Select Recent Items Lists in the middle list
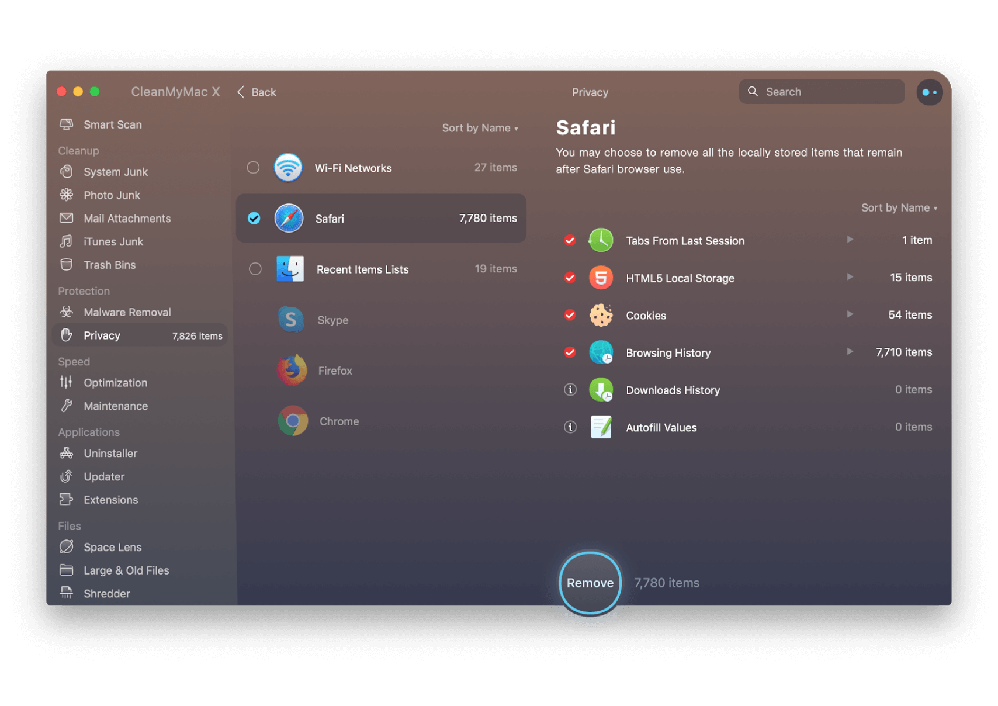This screenshot has width=998, height=706. click(362, 269)
